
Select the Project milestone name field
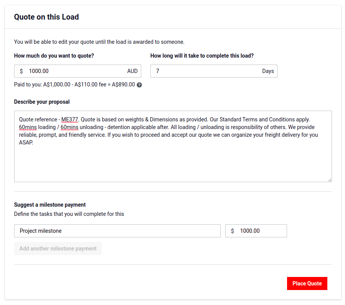(115, 231)
